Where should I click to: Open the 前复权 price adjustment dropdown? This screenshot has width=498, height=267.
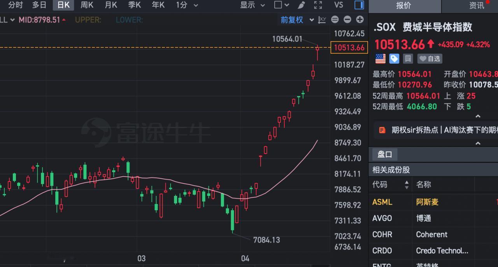[x=297, y=20]
